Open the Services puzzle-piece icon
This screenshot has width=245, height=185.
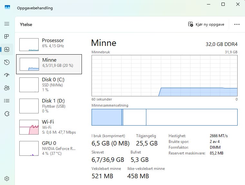click(x=7, y=113)
